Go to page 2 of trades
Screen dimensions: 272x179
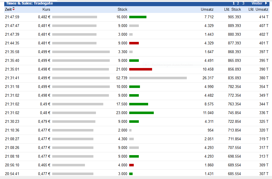(238, 3)
